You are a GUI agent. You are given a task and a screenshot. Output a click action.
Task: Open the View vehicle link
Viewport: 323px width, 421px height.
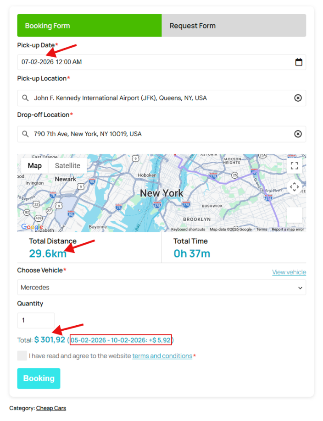(289, 272)
